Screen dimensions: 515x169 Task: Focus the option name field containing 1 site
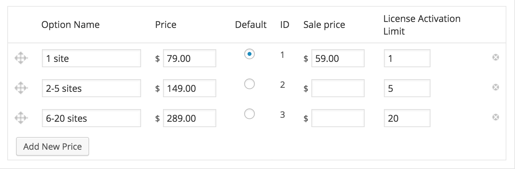coord(91,59)
